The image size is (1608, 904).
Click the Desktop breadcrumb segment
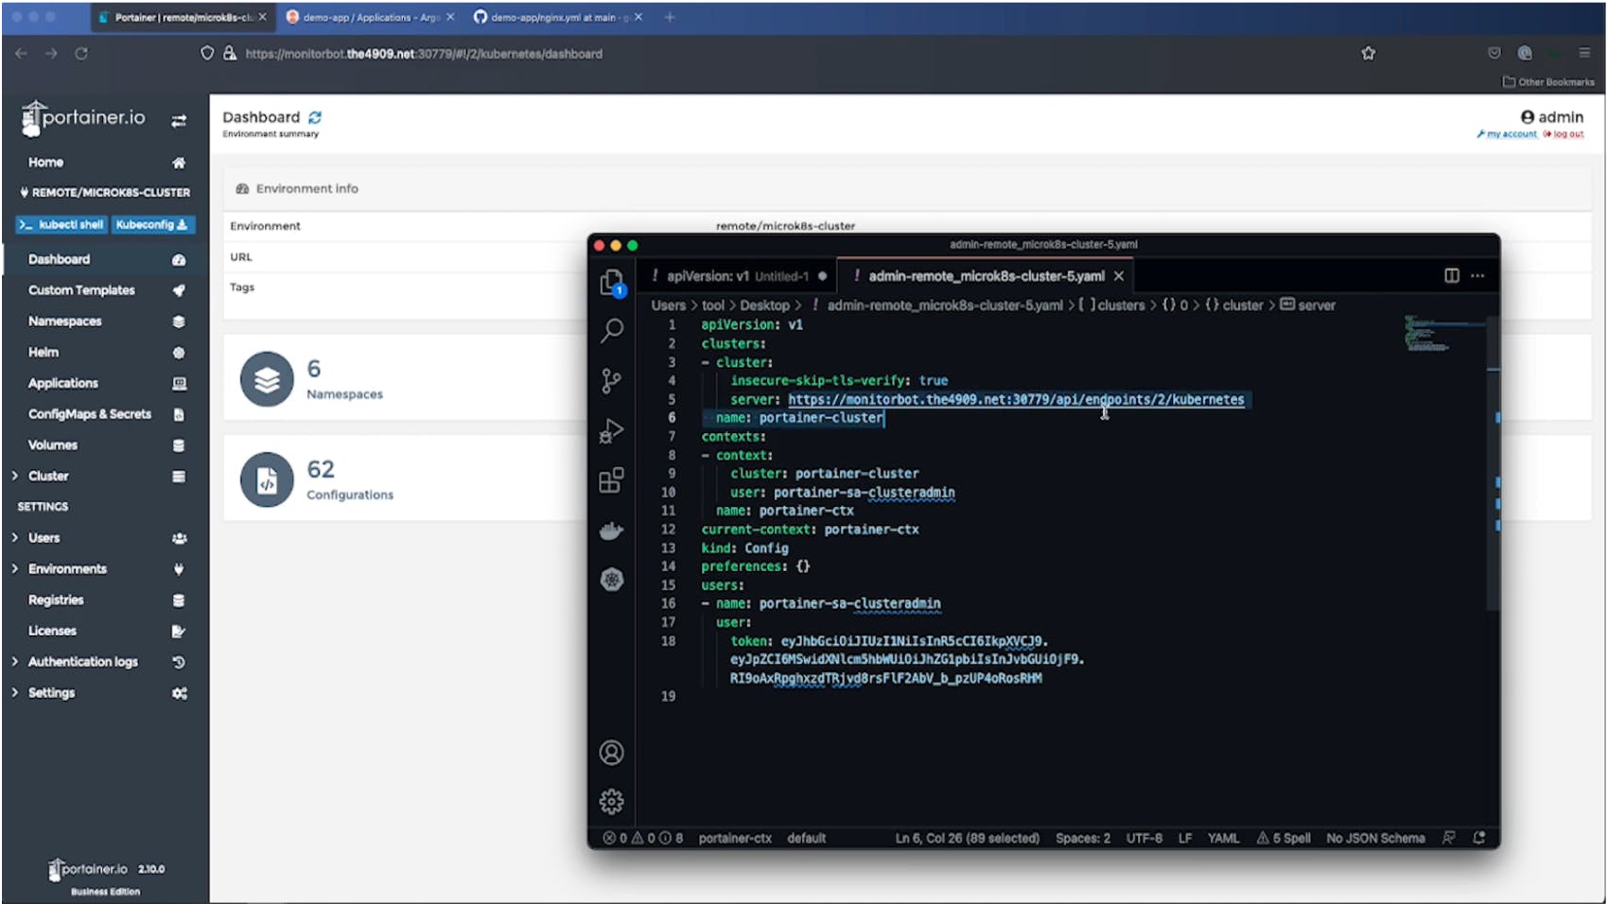pyautogui.click(x=764, y=305)
